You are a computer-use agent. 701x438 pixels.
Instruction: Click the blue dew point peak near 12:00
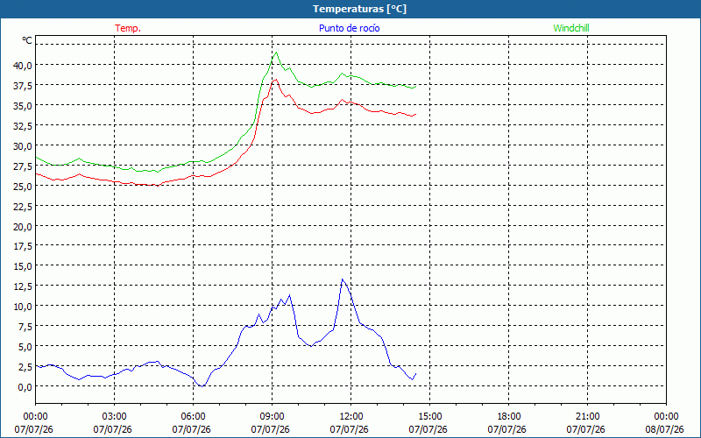click(343, 279)
